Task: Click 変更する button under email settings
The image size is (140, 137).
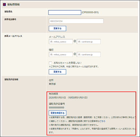Action: pos(58,72)
